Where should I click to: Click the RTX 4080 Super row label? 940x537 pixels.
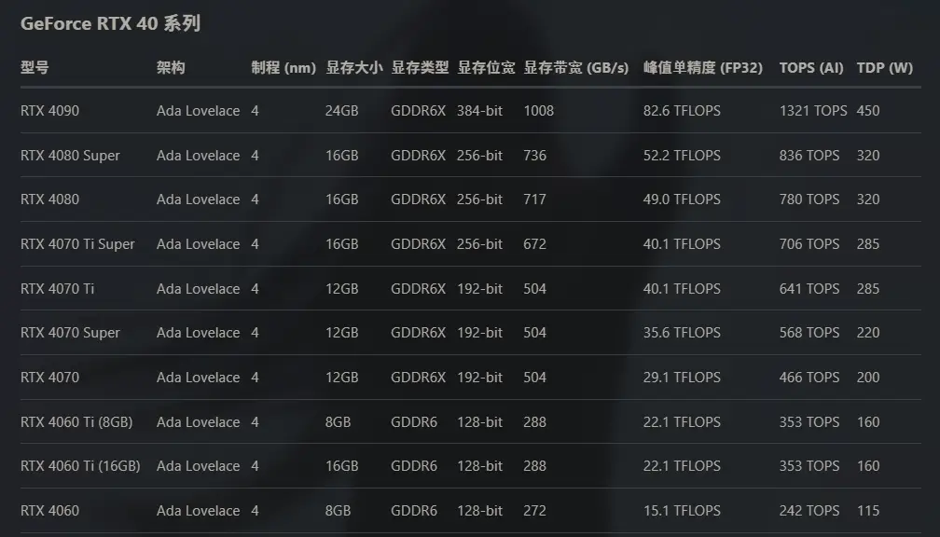pyautogui.click(x=70, y=156)
